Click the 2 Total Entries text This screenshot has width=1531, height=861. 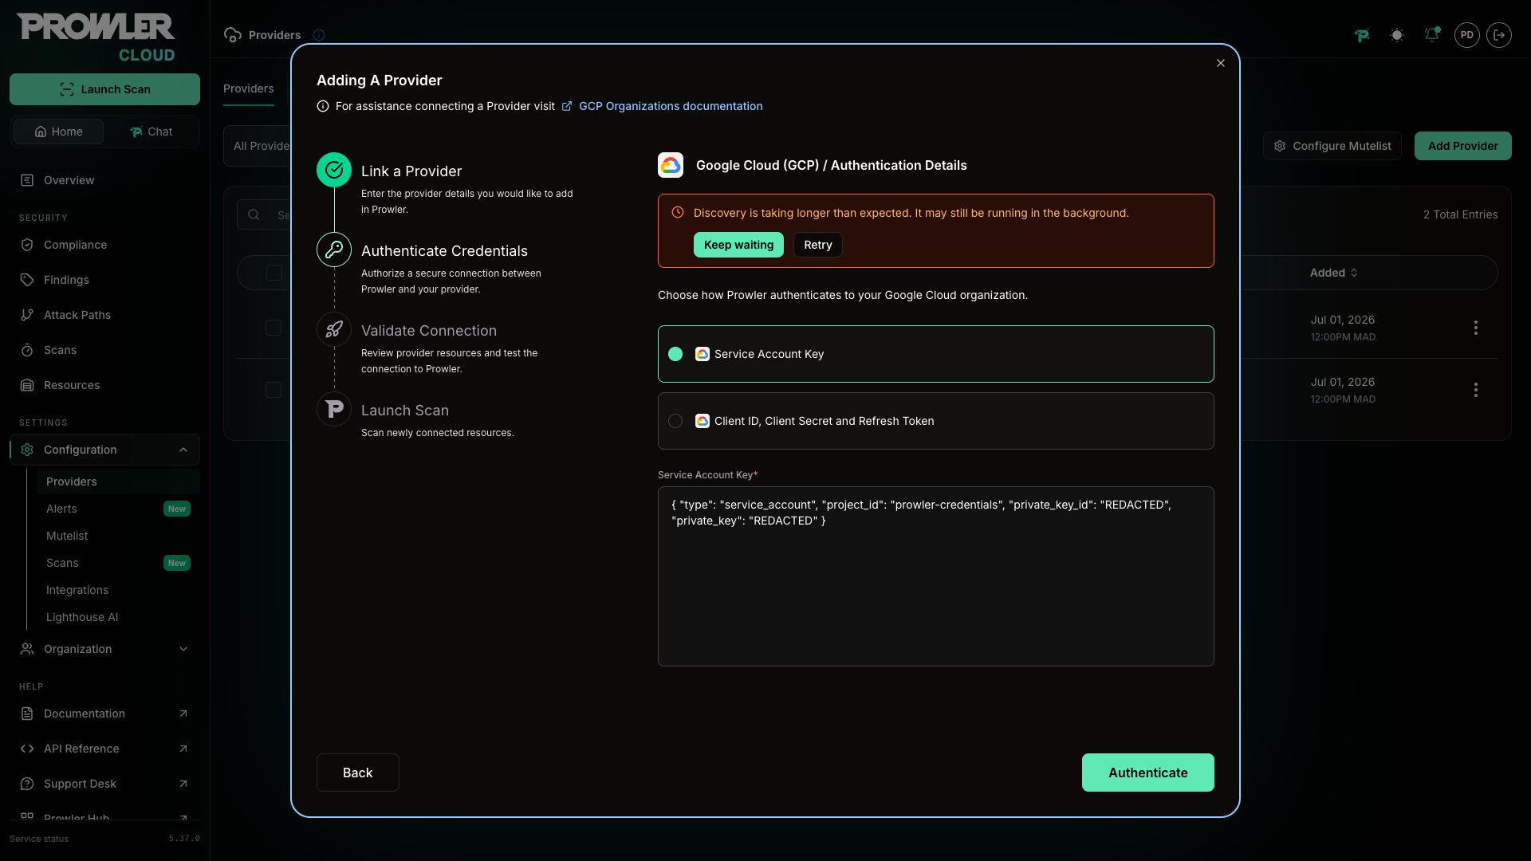(x=1461, y=214)
